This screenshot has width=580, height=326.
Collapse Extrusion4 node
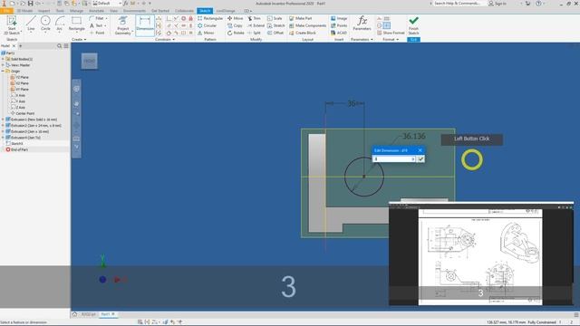pyautogui.click(x=3, y=138)
